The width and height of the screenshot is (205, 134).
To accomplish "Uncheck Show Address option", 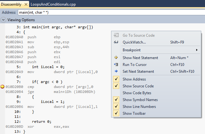I will (x=116, y=79).
